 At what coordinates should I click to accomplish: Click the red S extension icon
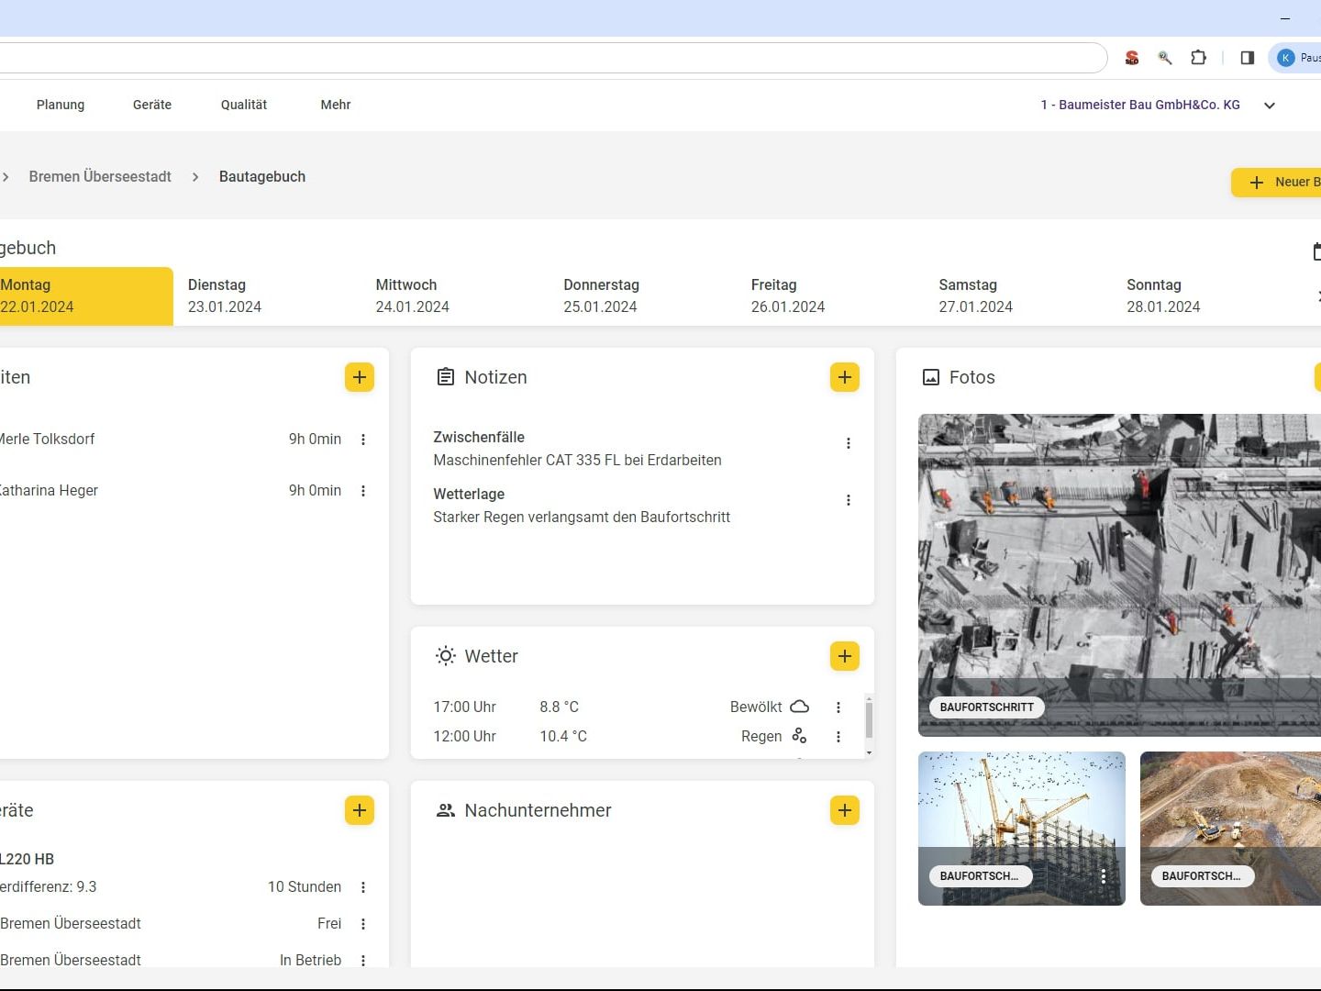(x=1132, y=58)
